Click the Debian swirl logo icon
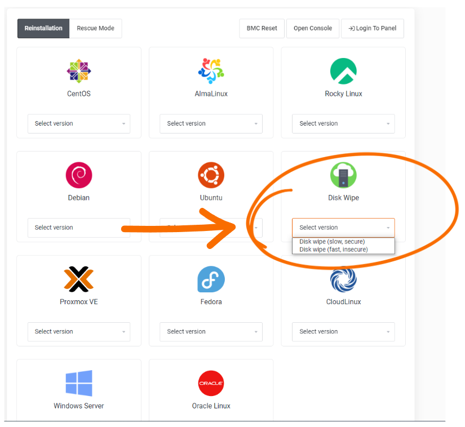 [x=79, y=175]
